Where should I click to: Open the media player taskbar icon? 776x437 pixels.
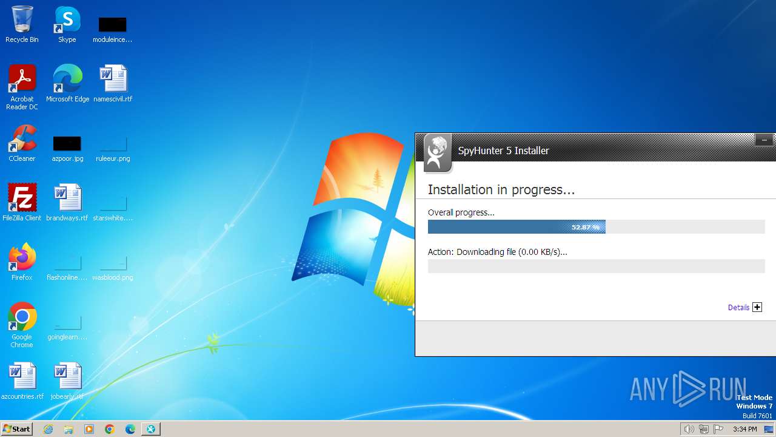click(89, 429)
